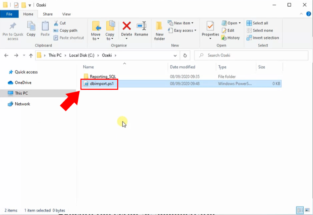Pin the folder to Quick access

(x=13, y=31)
